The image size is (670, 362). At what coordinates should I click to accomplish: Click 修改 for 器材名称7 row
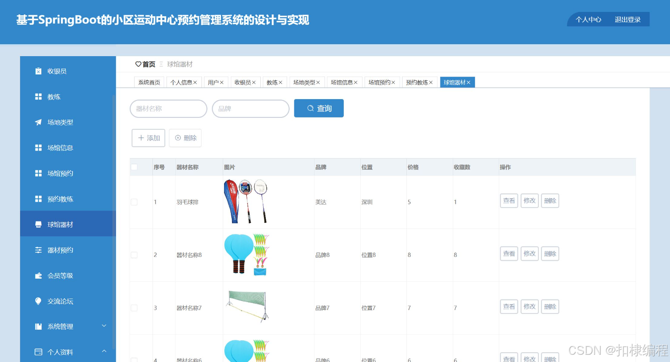click(x=529, y=307)
